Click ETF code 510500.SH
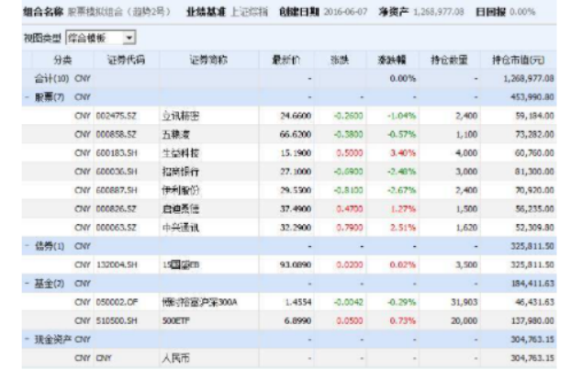The height and width of the screenshot is (370, 582). tap(117, 321)
